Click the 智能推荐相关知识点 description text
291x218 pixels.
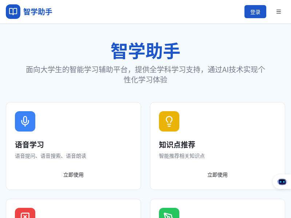182,156
